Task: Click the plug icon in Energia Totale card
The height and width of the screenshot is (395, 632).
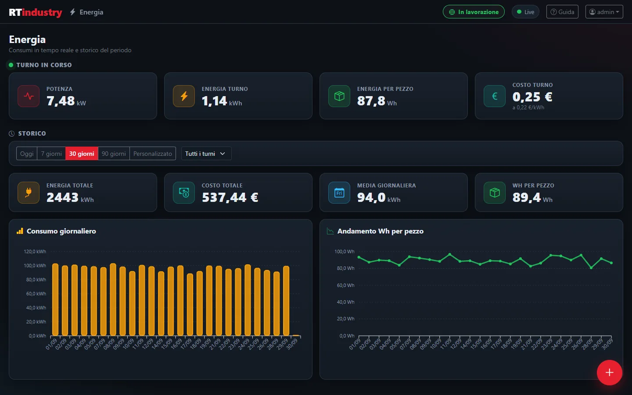Action: 29,193
